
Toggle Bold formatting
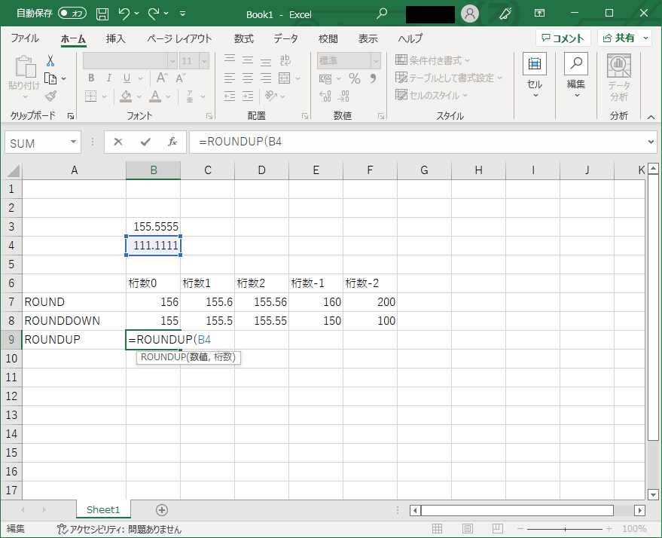[x=91, y=78]
